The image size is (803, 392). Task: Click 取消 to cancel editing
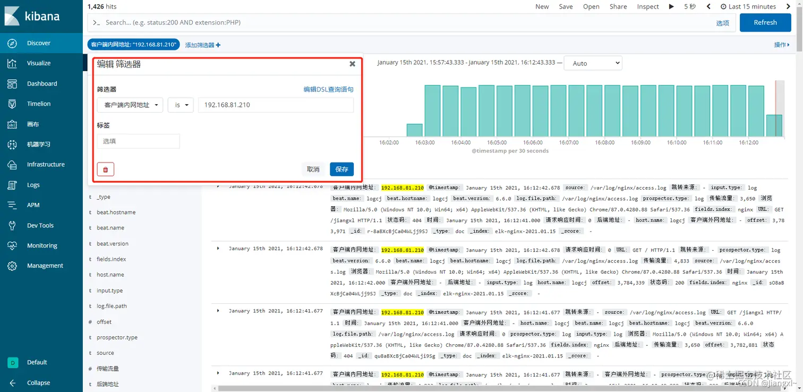(x=313, y=169)
